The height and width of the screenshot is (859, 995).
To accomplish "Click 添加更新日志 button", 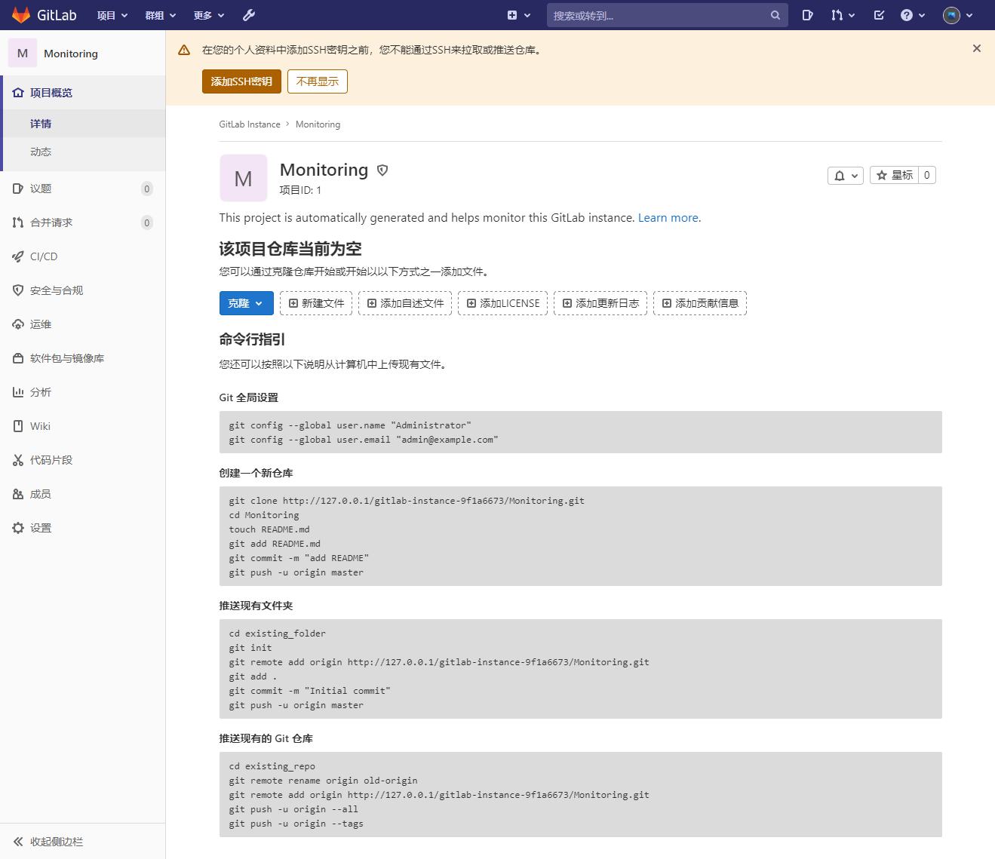I will pos(600,303).
